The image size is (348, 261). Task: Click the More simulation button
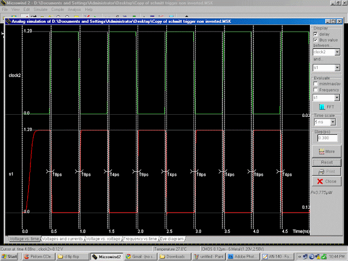326,152
